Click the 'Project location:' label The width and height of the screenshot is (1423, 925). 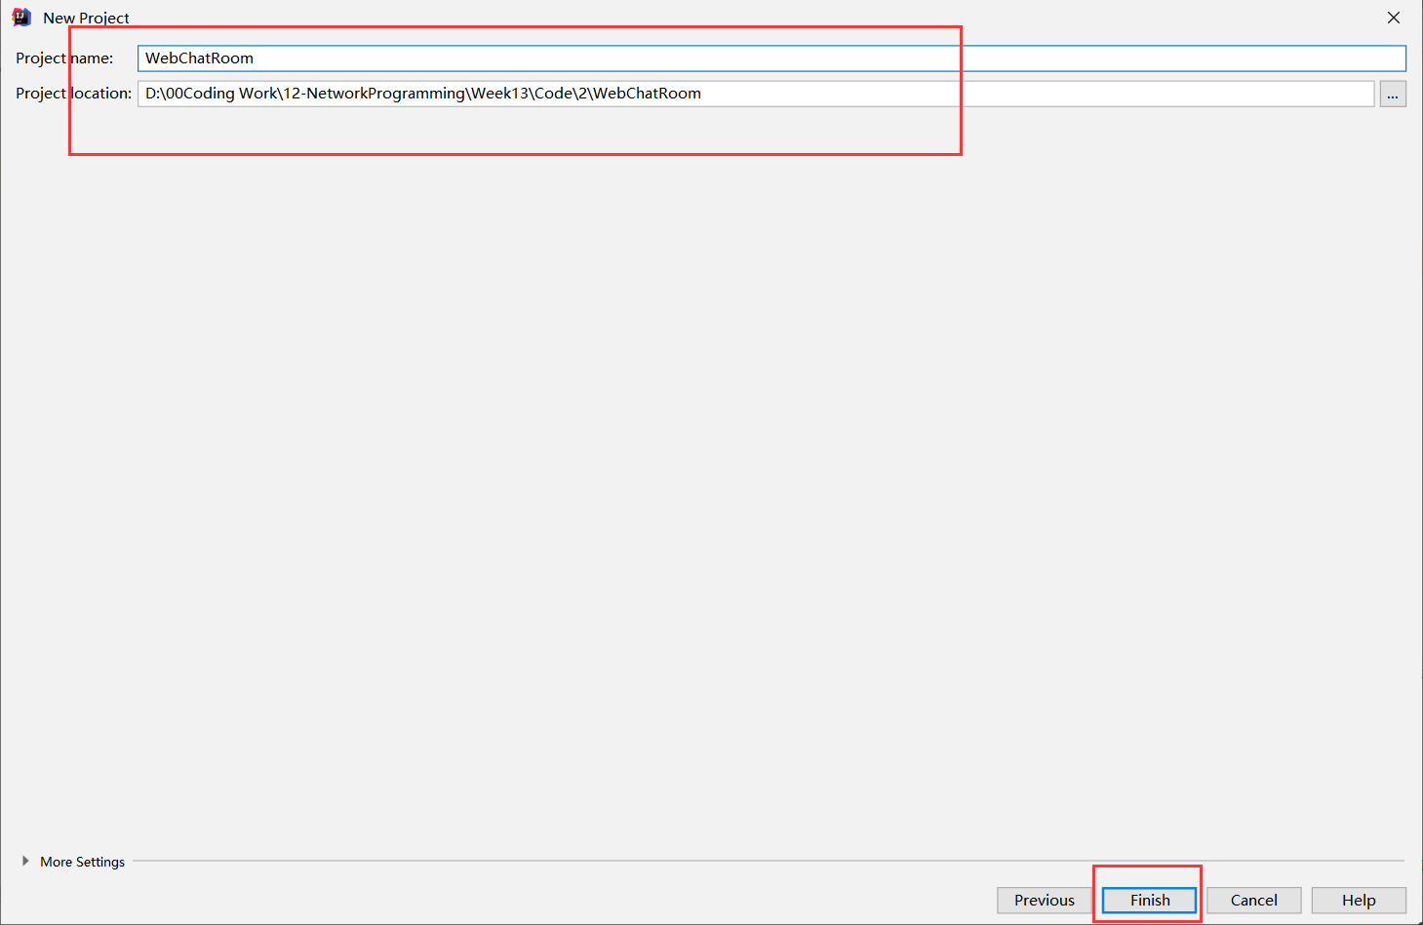(73, 94)
